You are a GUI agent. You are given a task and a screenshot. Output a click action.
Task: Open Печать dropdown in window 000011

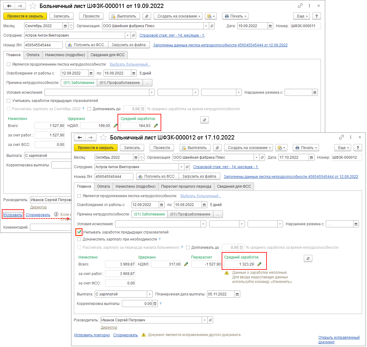(x=235, y=16)
